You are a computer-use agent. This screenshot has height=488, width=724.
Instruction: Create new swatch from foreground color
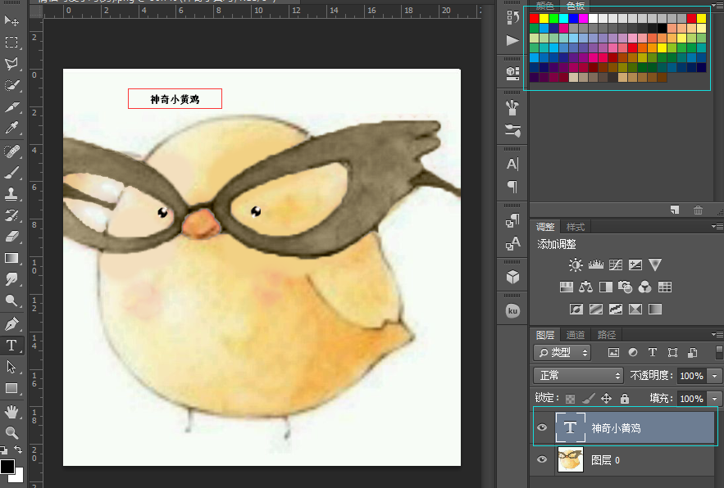(x=675, y=210)
